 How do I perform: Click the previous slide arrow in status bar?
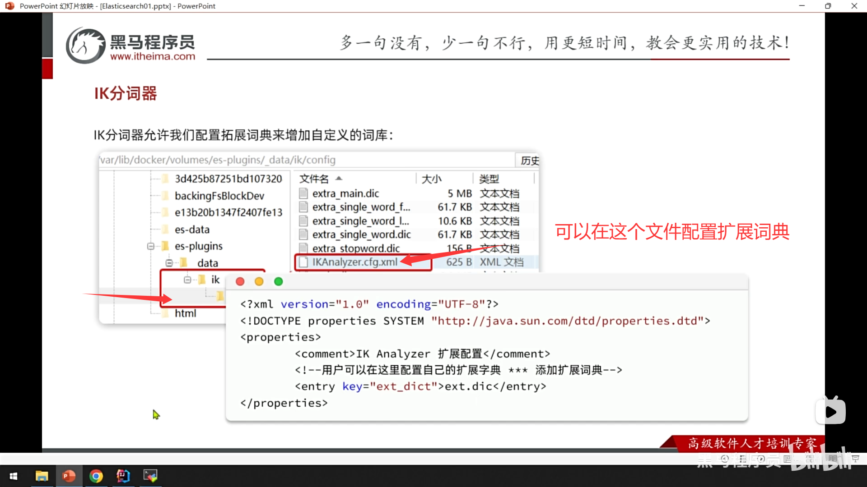point(725,459)
